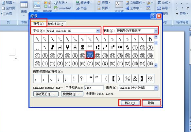Click the symbol grid scrollbar down arrow
191x132 pixels.
point(156,65)
